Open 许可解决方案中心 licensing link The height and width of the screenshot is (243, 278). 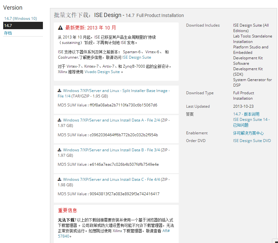tap(248, 133)
